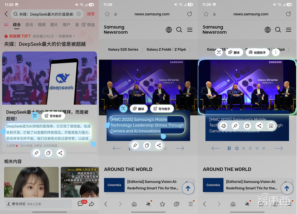
Task: Open the DeepSeek phone article thumbnail
Action: 50,78
